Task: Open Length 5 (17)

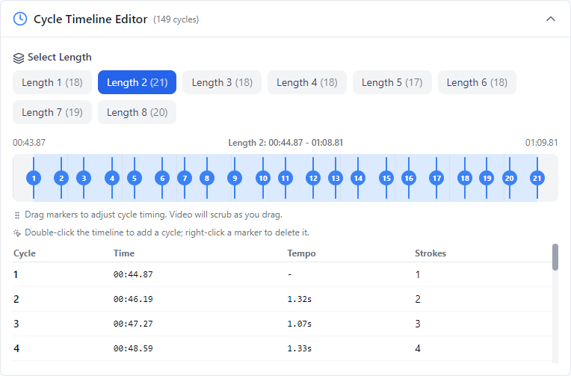Action: point(392,82)
